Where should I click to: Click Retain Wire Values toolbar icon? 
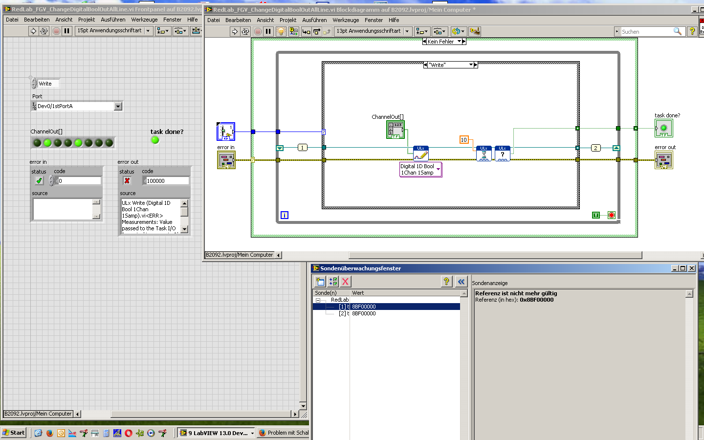[293, 31]
